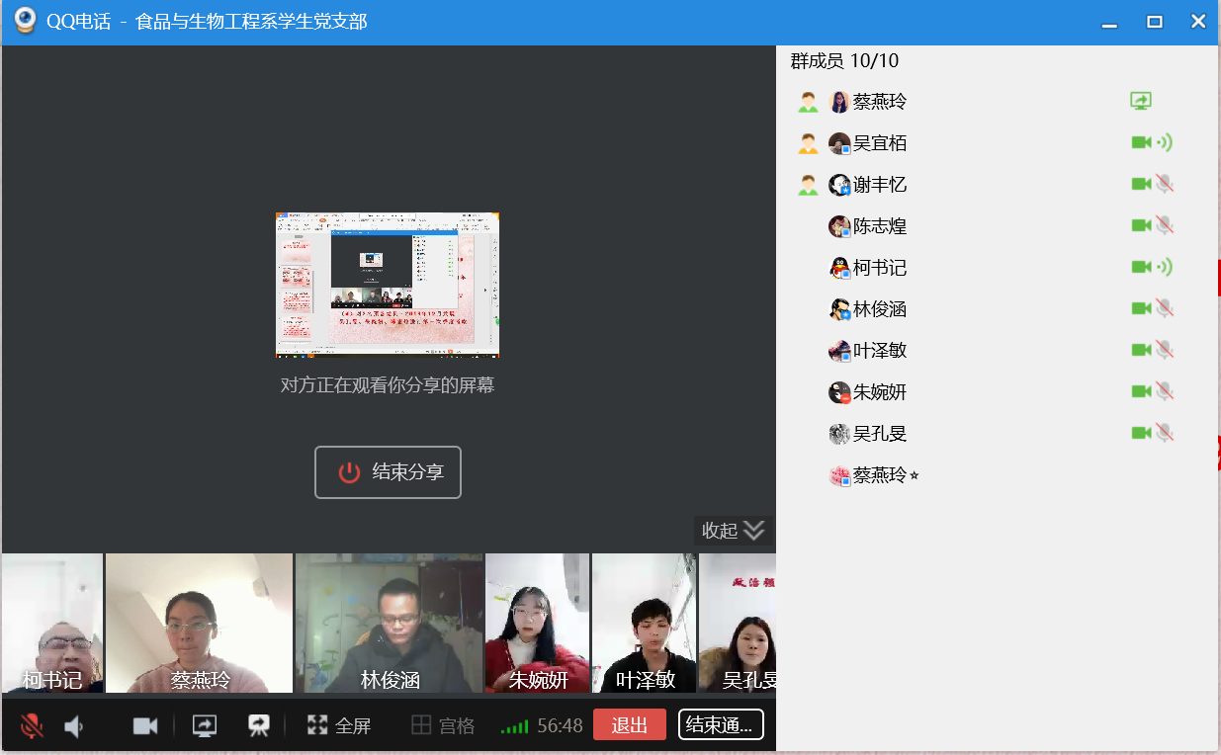The height and width of the screenshot is (755, 1221).
Task: Click avatar of 吴宜栢 in member list
Action: (x=839, y=143)
